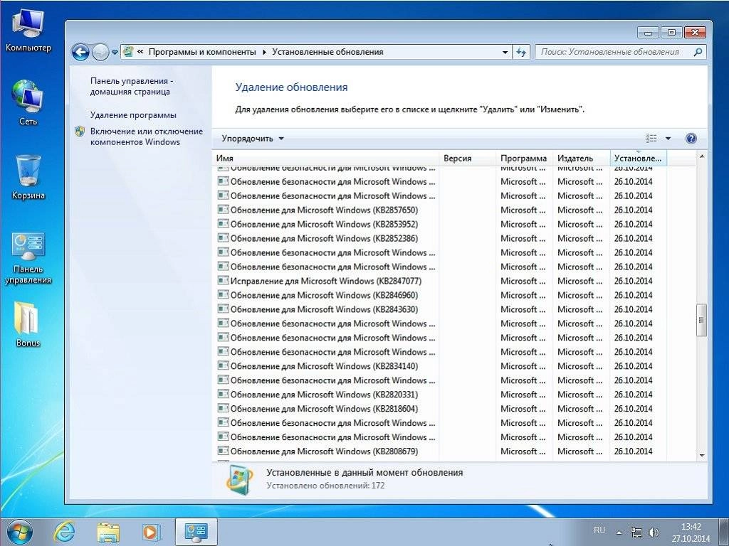Click the icon of update KB2857650

223,210
